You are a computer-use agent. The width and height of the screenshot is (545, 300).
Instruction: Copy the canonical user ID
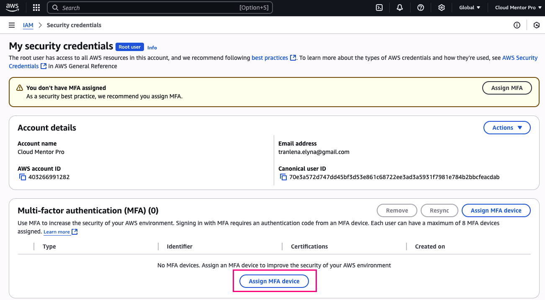(283, 177)
